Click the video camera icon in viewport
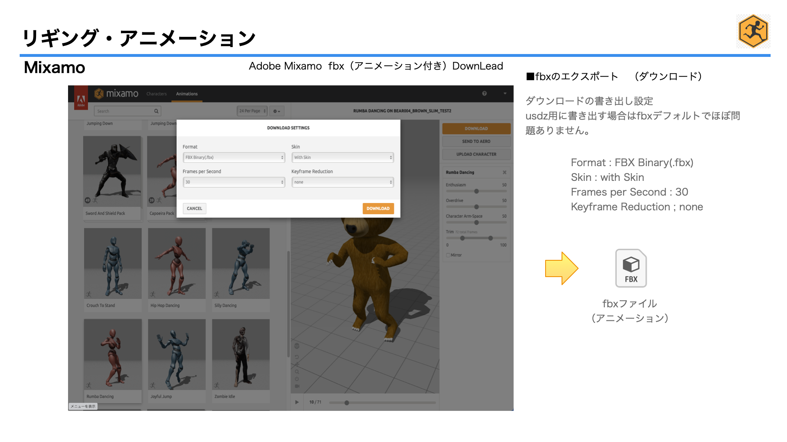787x442 pixels. [297, 386]
